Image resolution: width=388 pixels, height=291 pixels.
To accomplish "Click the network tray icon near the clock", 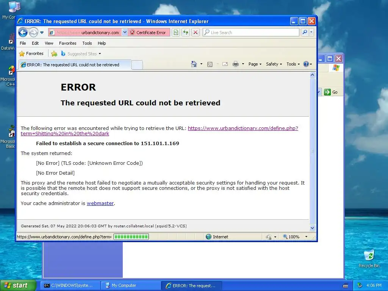I will [x=360, y=285].
